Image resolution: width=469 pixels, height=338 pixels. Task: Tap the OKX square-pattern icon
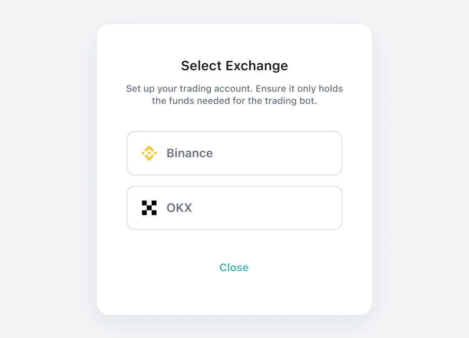coord(149,208)
